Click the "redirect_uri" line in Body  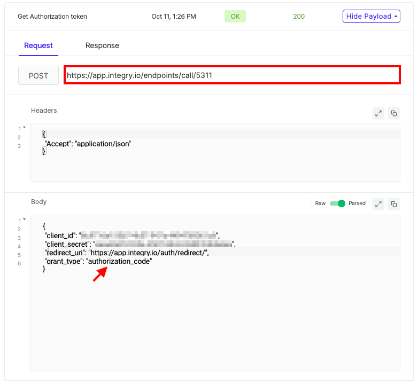(x=126, y=253)
